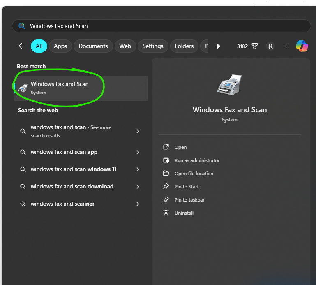Expand the 'windows fax and scan - See more' chevron
The height and width of the screenshot is (285, 316).
138,131
